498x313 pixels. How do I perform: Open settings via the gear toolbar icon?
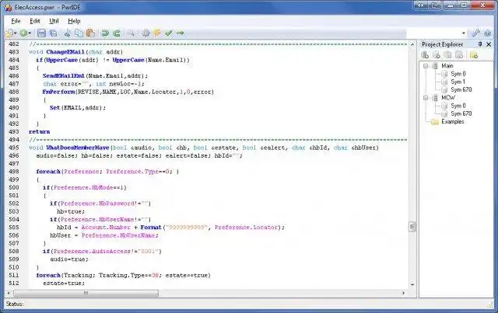pyautogui.click(x=146, y=33)
